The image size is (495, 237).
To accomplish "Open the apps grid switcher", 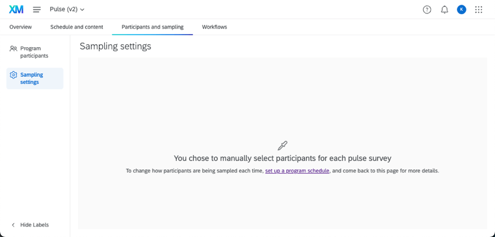I will (x=479, y=9).
